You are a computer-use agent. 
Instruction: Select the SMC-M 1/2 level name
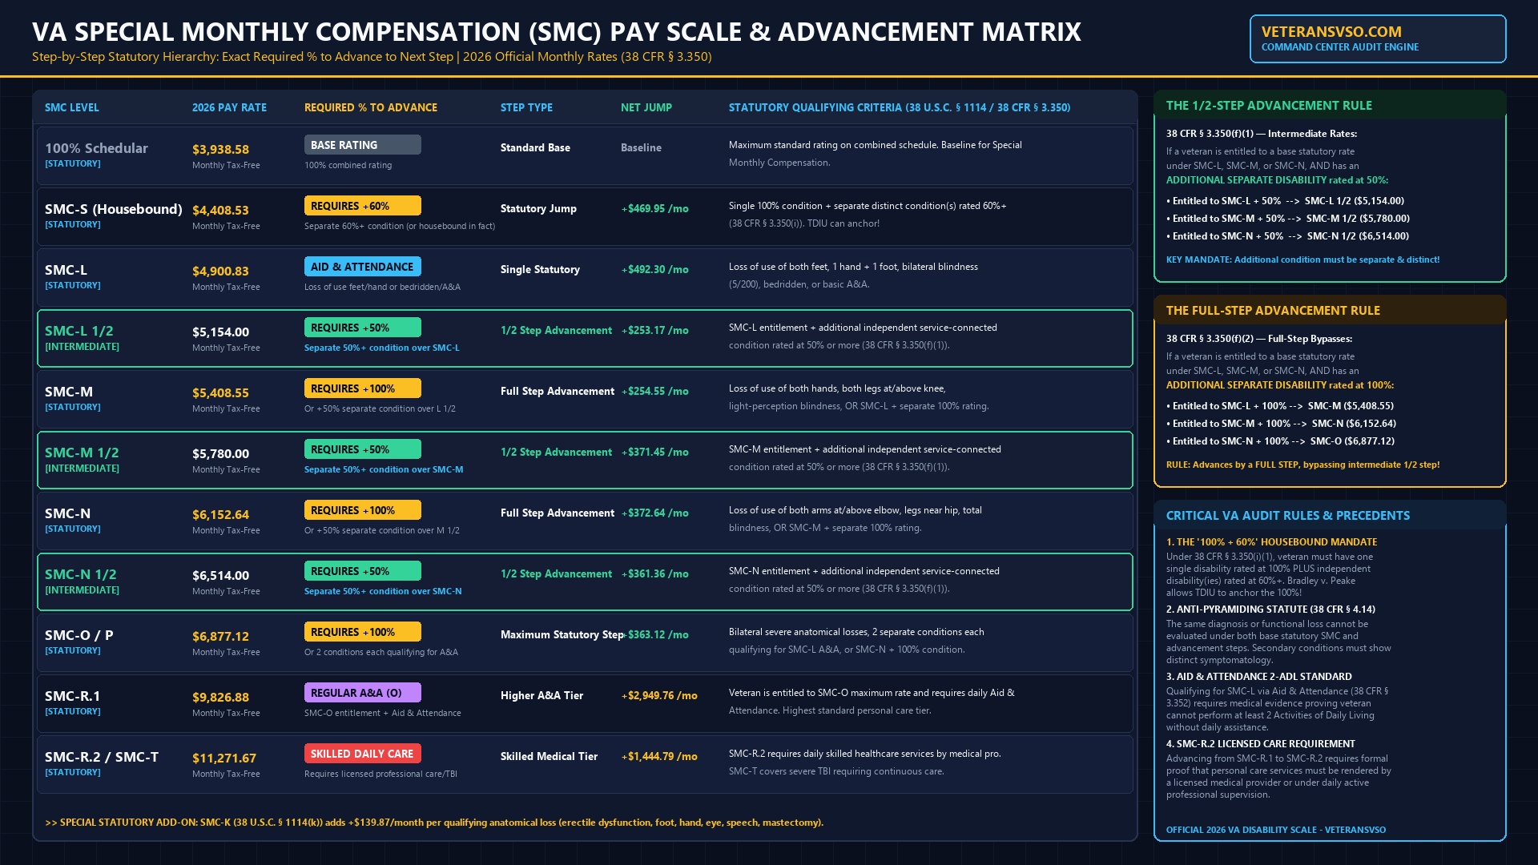[82, 453]
